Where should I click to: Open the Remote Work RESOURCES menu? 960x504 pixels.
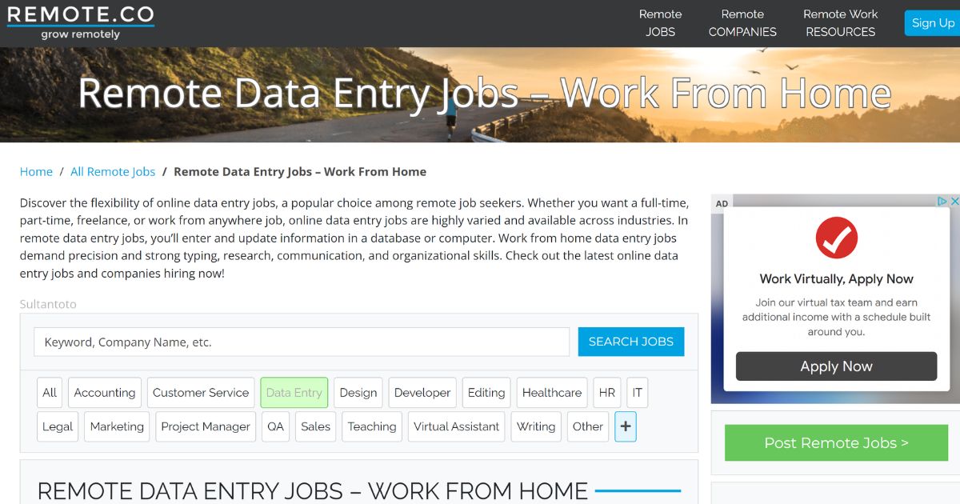840,23
